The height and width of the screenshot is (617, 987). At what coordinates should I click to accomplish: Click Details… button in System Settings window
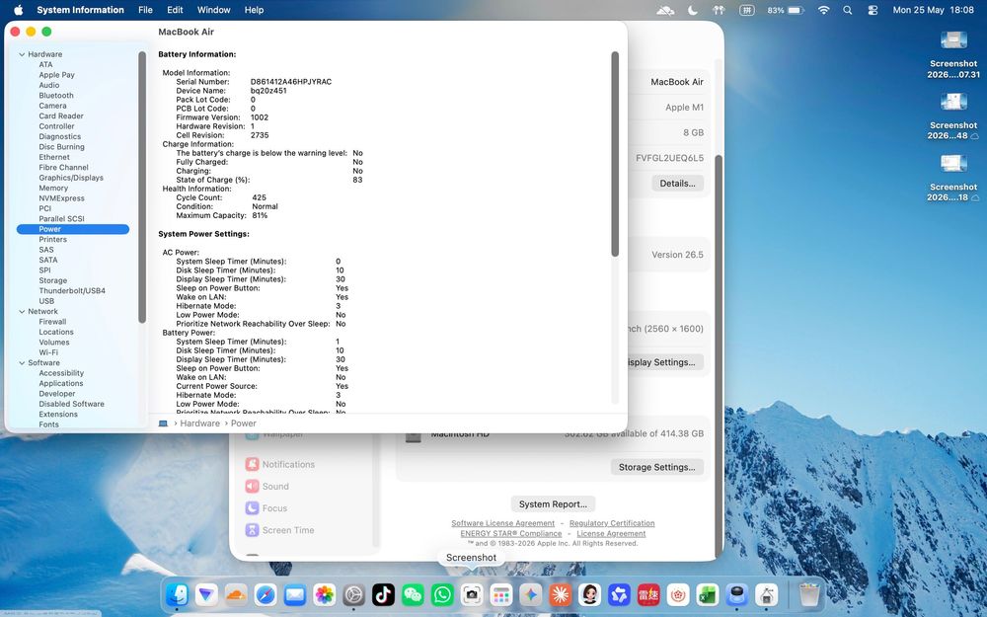[677, 184]
